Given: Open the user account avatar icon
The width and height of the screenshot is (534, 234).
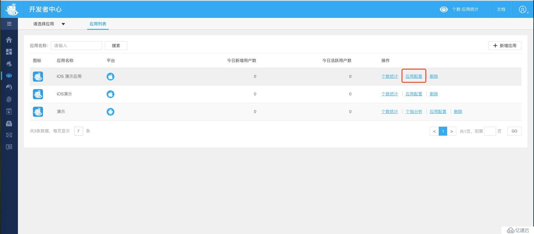Looking at the screenshot, I should pos(522,10).
